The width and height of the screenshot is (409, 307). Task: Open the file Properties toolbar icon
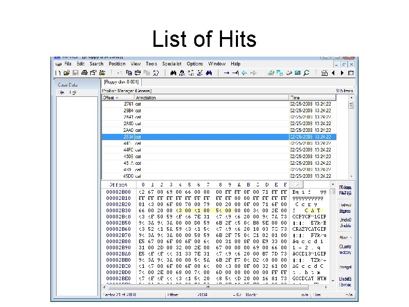(x=93, y=73)
